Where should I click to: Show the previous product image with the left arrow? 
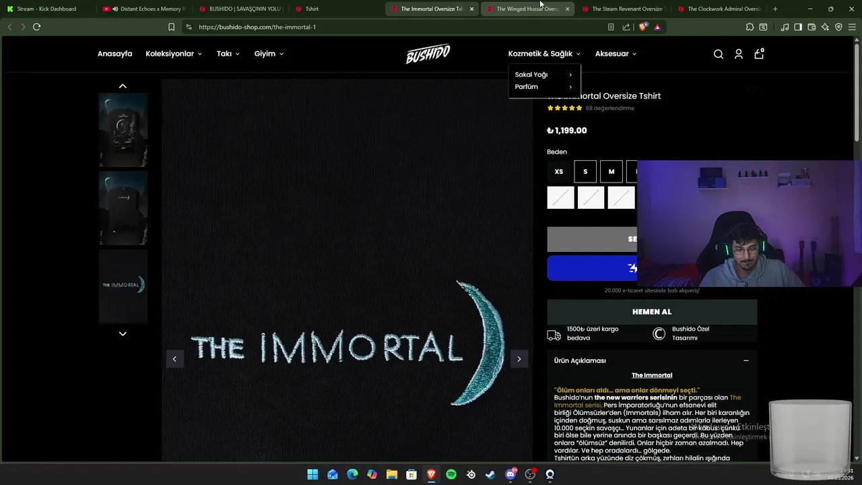[174, 359]
